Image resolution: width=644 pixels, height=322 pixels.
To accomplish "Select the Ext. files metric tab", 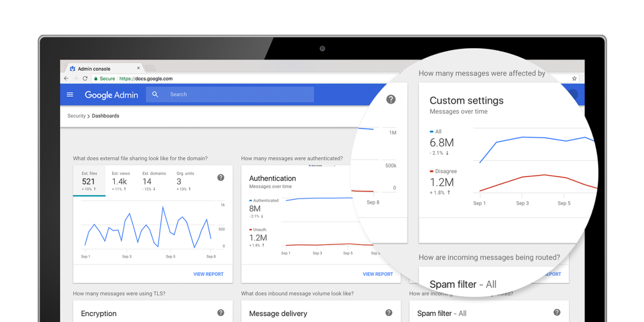I will (x=89, y=181).
